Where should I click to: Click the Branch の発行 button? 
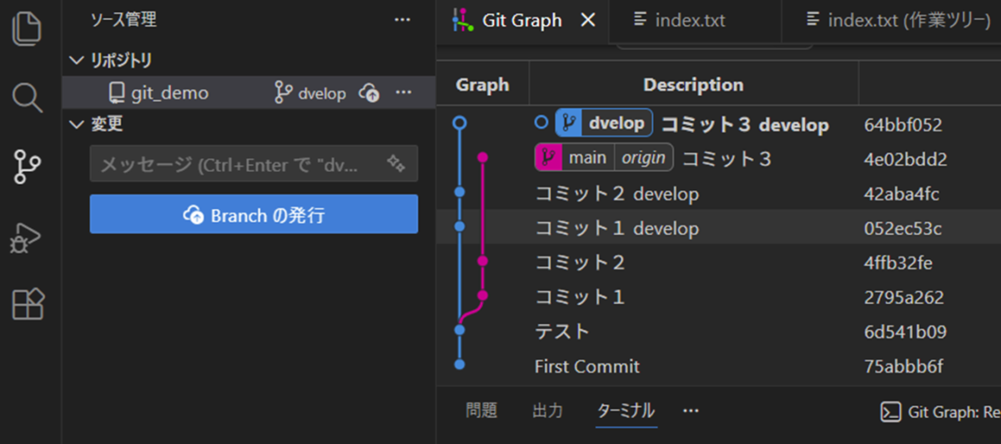tap(254, 215)
